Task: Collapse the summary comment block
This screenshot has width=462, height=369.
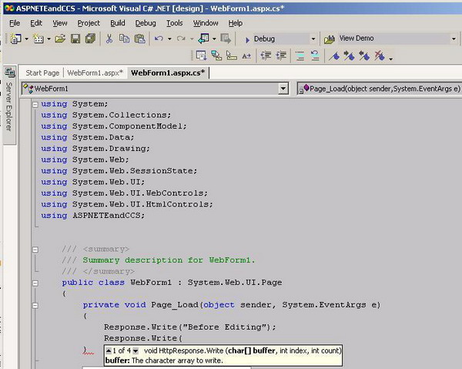Action: pos(35,250)
